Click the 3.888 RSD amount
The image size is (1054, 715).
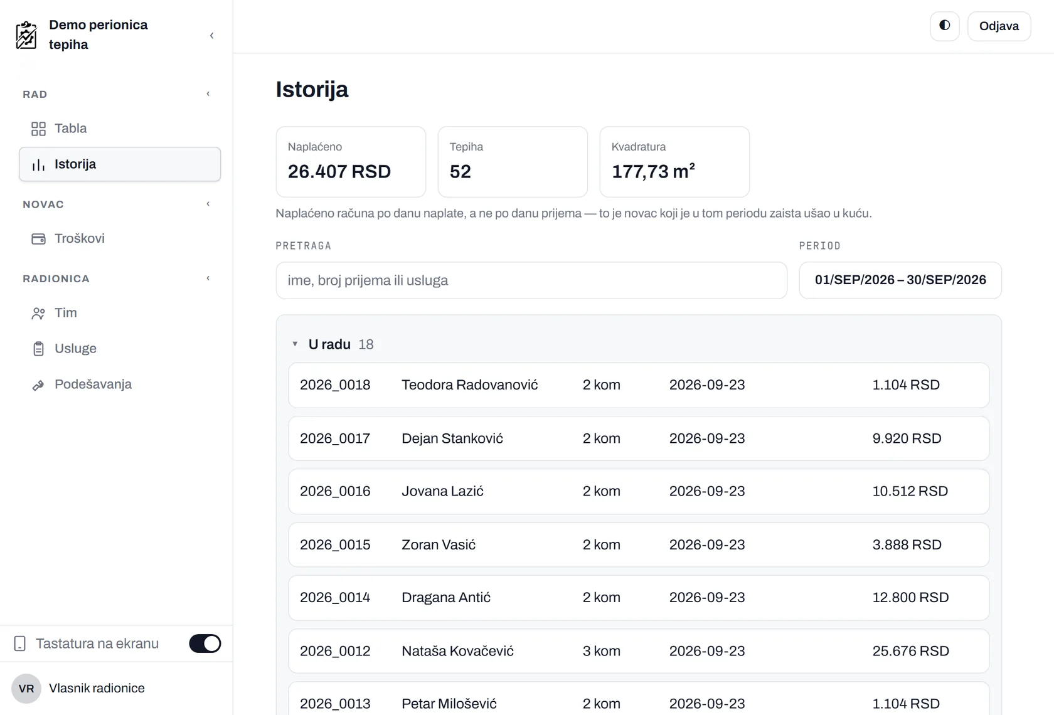click(x=907, y=545)
